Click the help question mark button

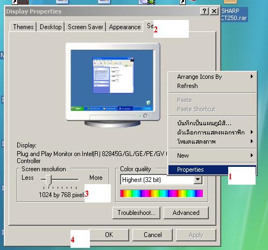click(204, 11)
